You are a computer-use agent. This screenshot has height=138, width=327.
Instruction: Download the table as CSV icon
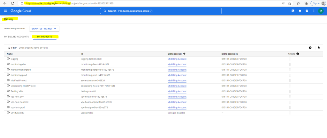coord(319,48)
